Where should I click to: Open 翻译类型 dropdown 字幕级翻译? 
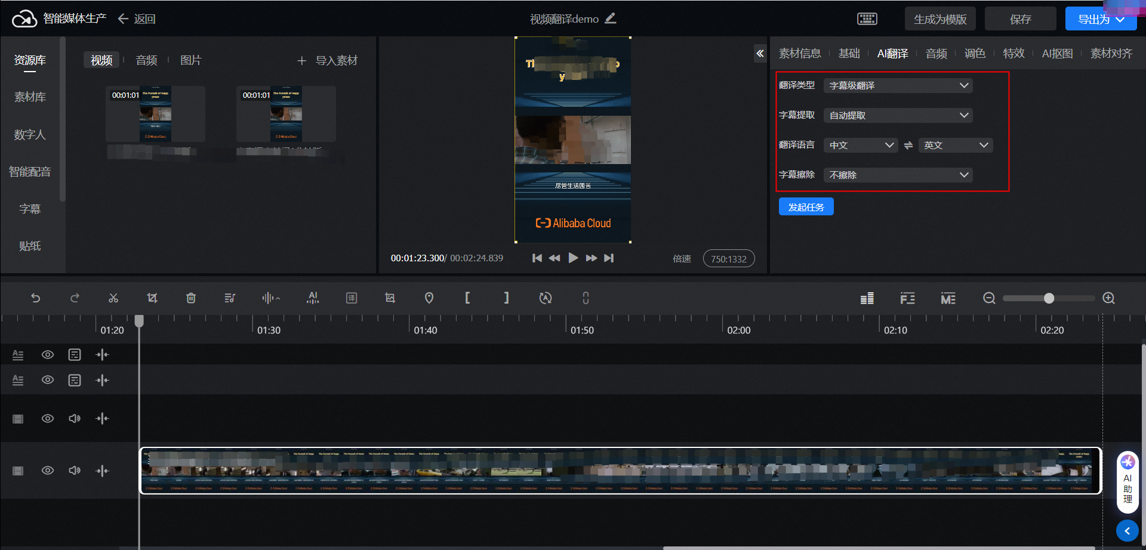pos(898,85)
